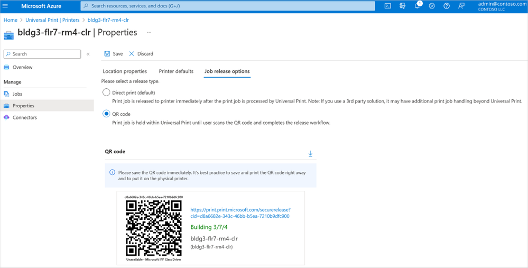Open Cloud Shell from the top bar
This screenshot has width=528, height=268.
click(388, 6)
